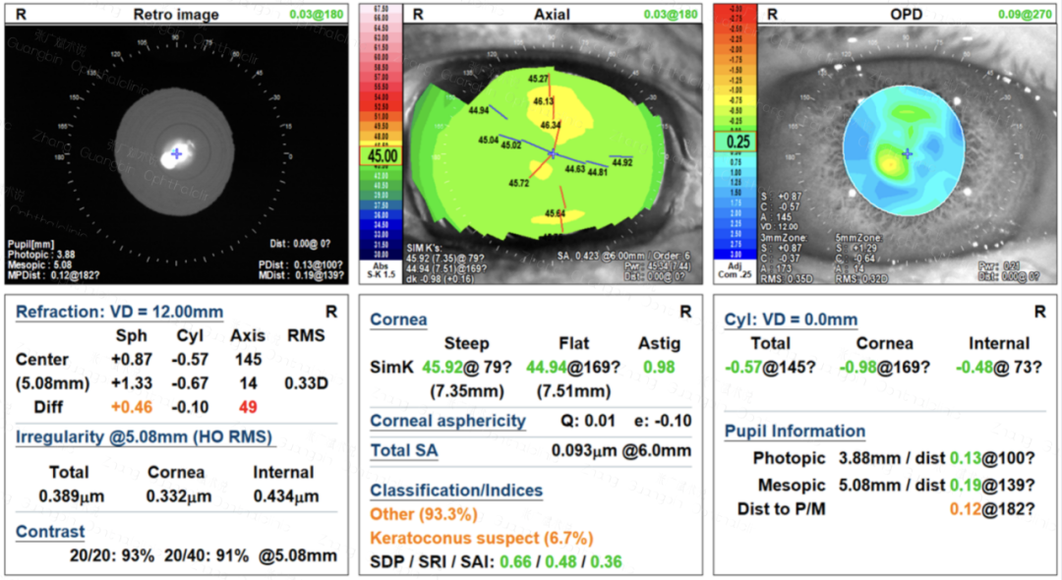Open the 'Corneal asphericity' heading
This screenshot has height=580, width=1062.
(x=447, y=421)
